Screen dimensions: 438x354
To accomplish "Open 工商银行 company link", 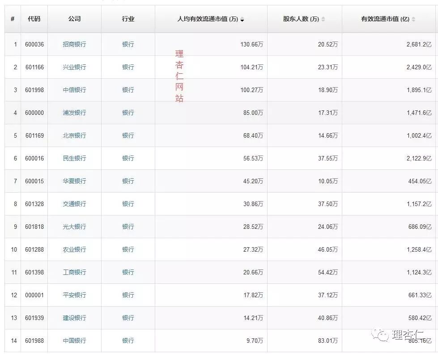I will pos(74,272).
